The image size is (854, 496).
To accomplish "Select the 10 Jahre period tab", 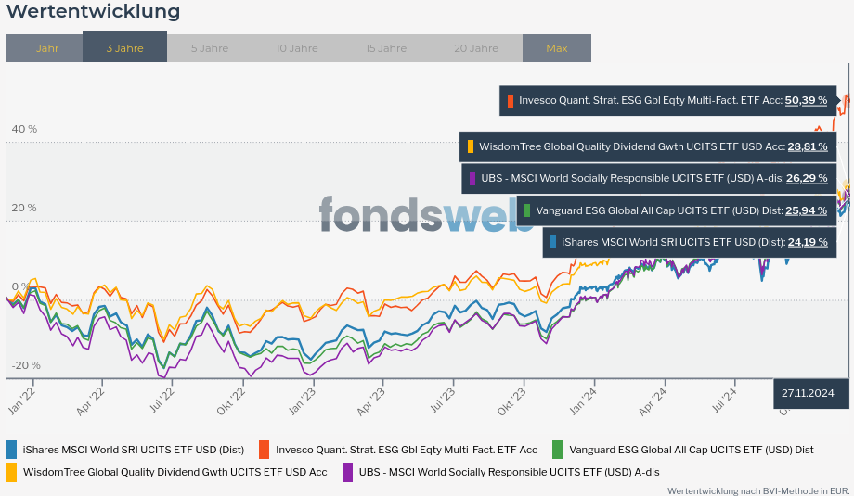I will click(x=296, y=48).
